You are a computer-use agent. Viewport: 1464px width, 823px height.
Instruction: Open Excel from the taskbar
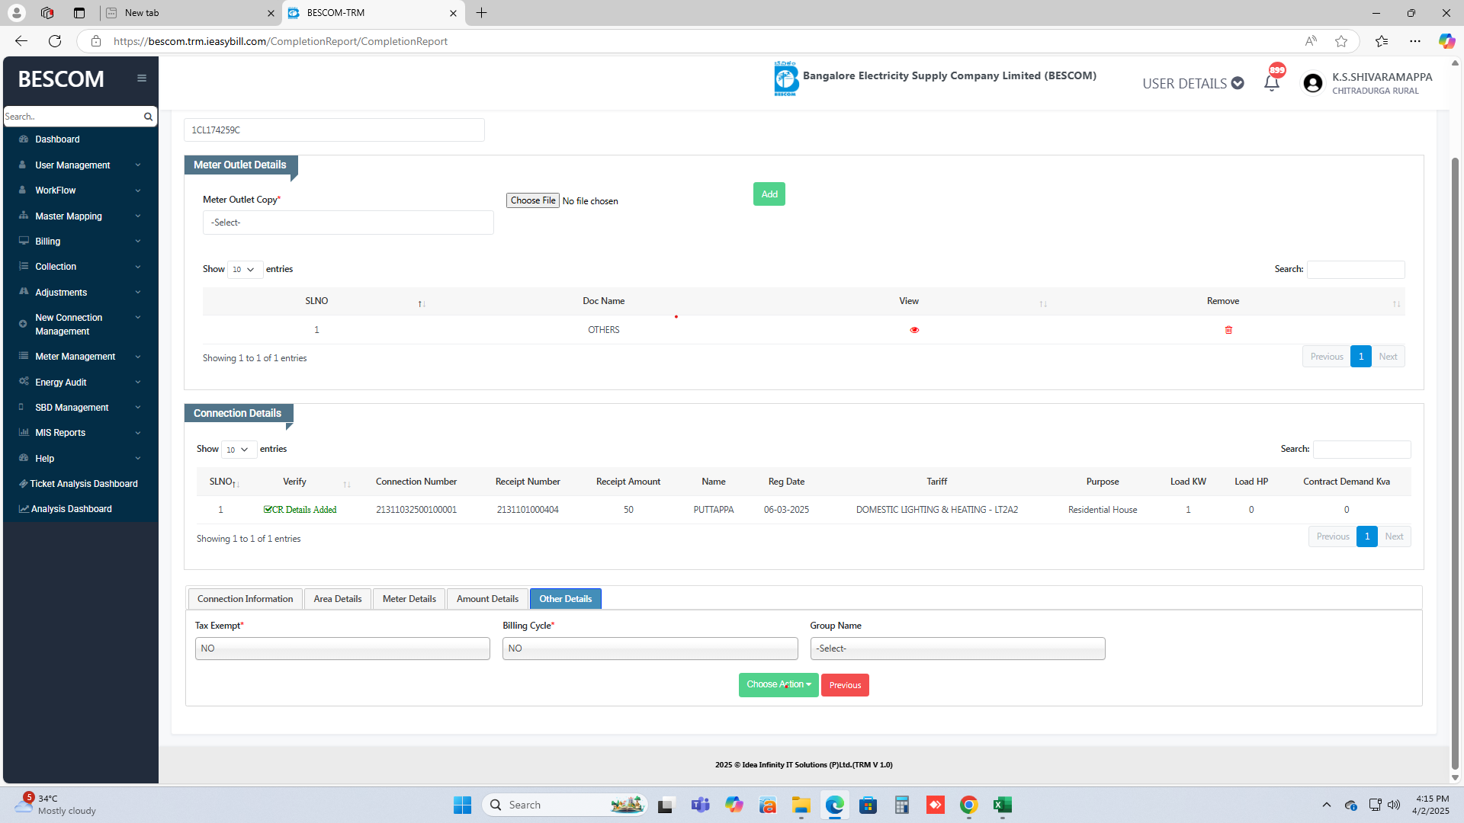pos(1002,805)
